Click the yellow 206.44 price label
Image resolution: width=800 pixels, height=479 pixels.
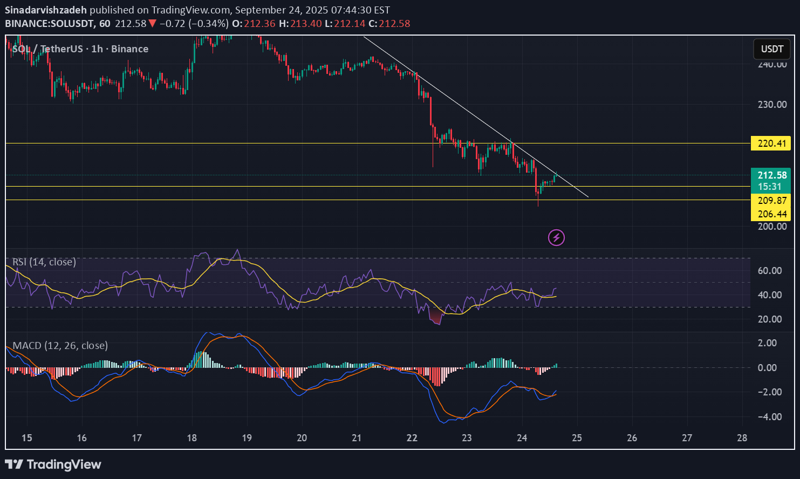point(771,214)
